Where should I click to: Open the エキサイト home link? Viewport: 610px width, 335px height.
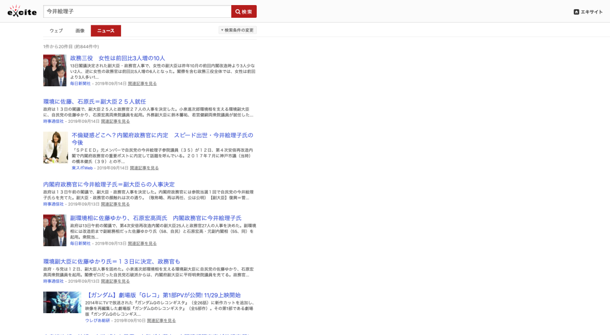[x=588, y=12]
